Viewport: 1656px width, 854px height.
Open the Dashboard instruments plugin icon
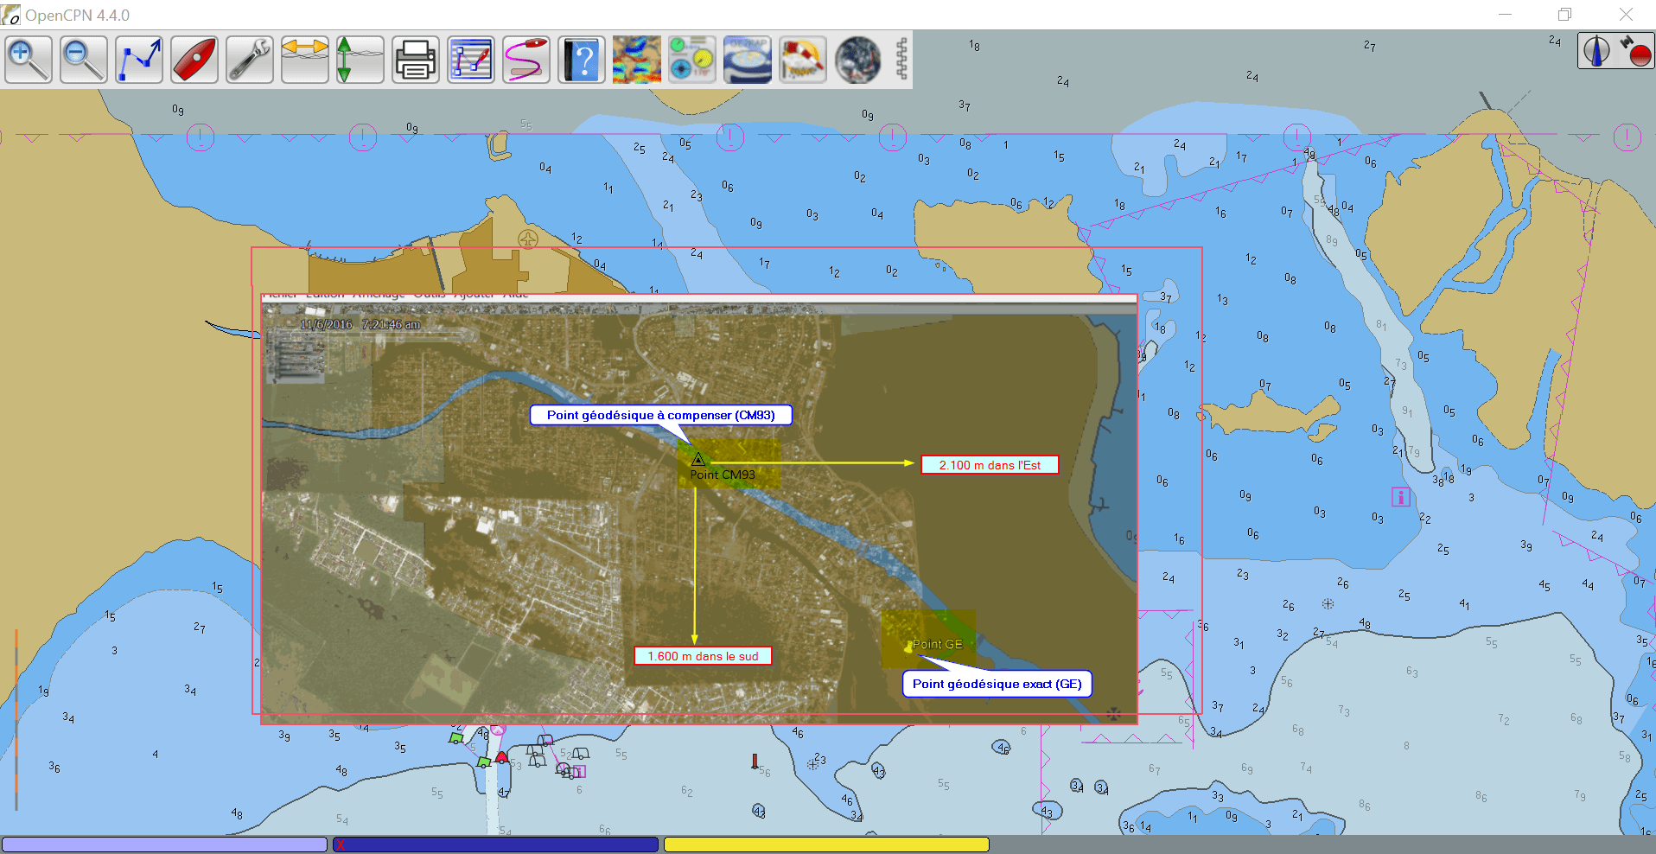click(x=692, y=60)
